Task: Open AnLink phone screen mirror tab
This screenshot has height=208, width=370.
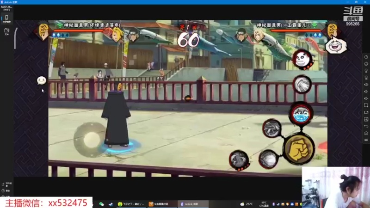Action: 6,18
